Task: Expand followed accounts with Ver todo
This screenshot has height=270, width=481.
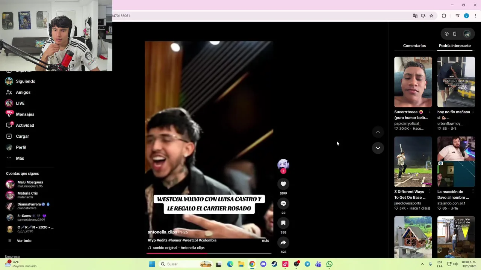Action: 24,241
